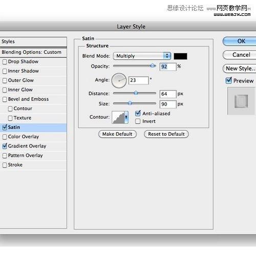Focus the Distance value field
Image resolution: width=256 pixels, height=256 pixels.
coord(168,94)
